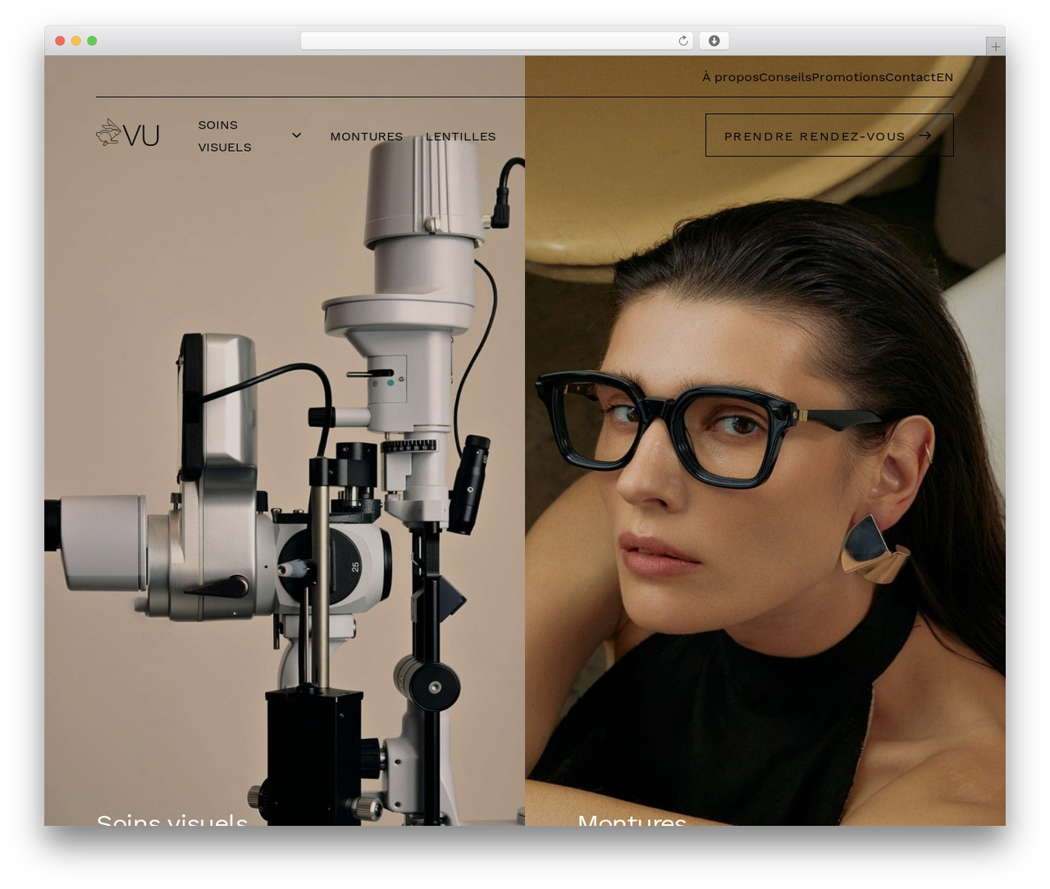Open the Lentilles menu item
Viewport: 1050px width, 889px height.
[461, 136]
